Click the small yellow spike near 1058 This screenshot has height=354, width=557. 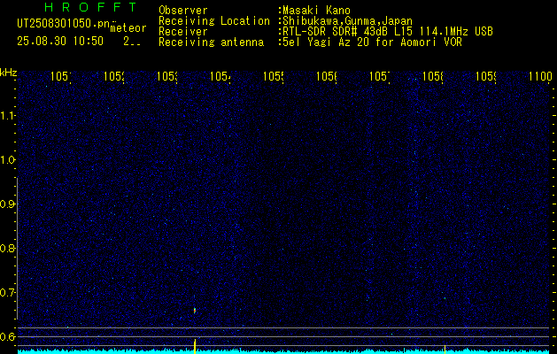coord(445,349)
